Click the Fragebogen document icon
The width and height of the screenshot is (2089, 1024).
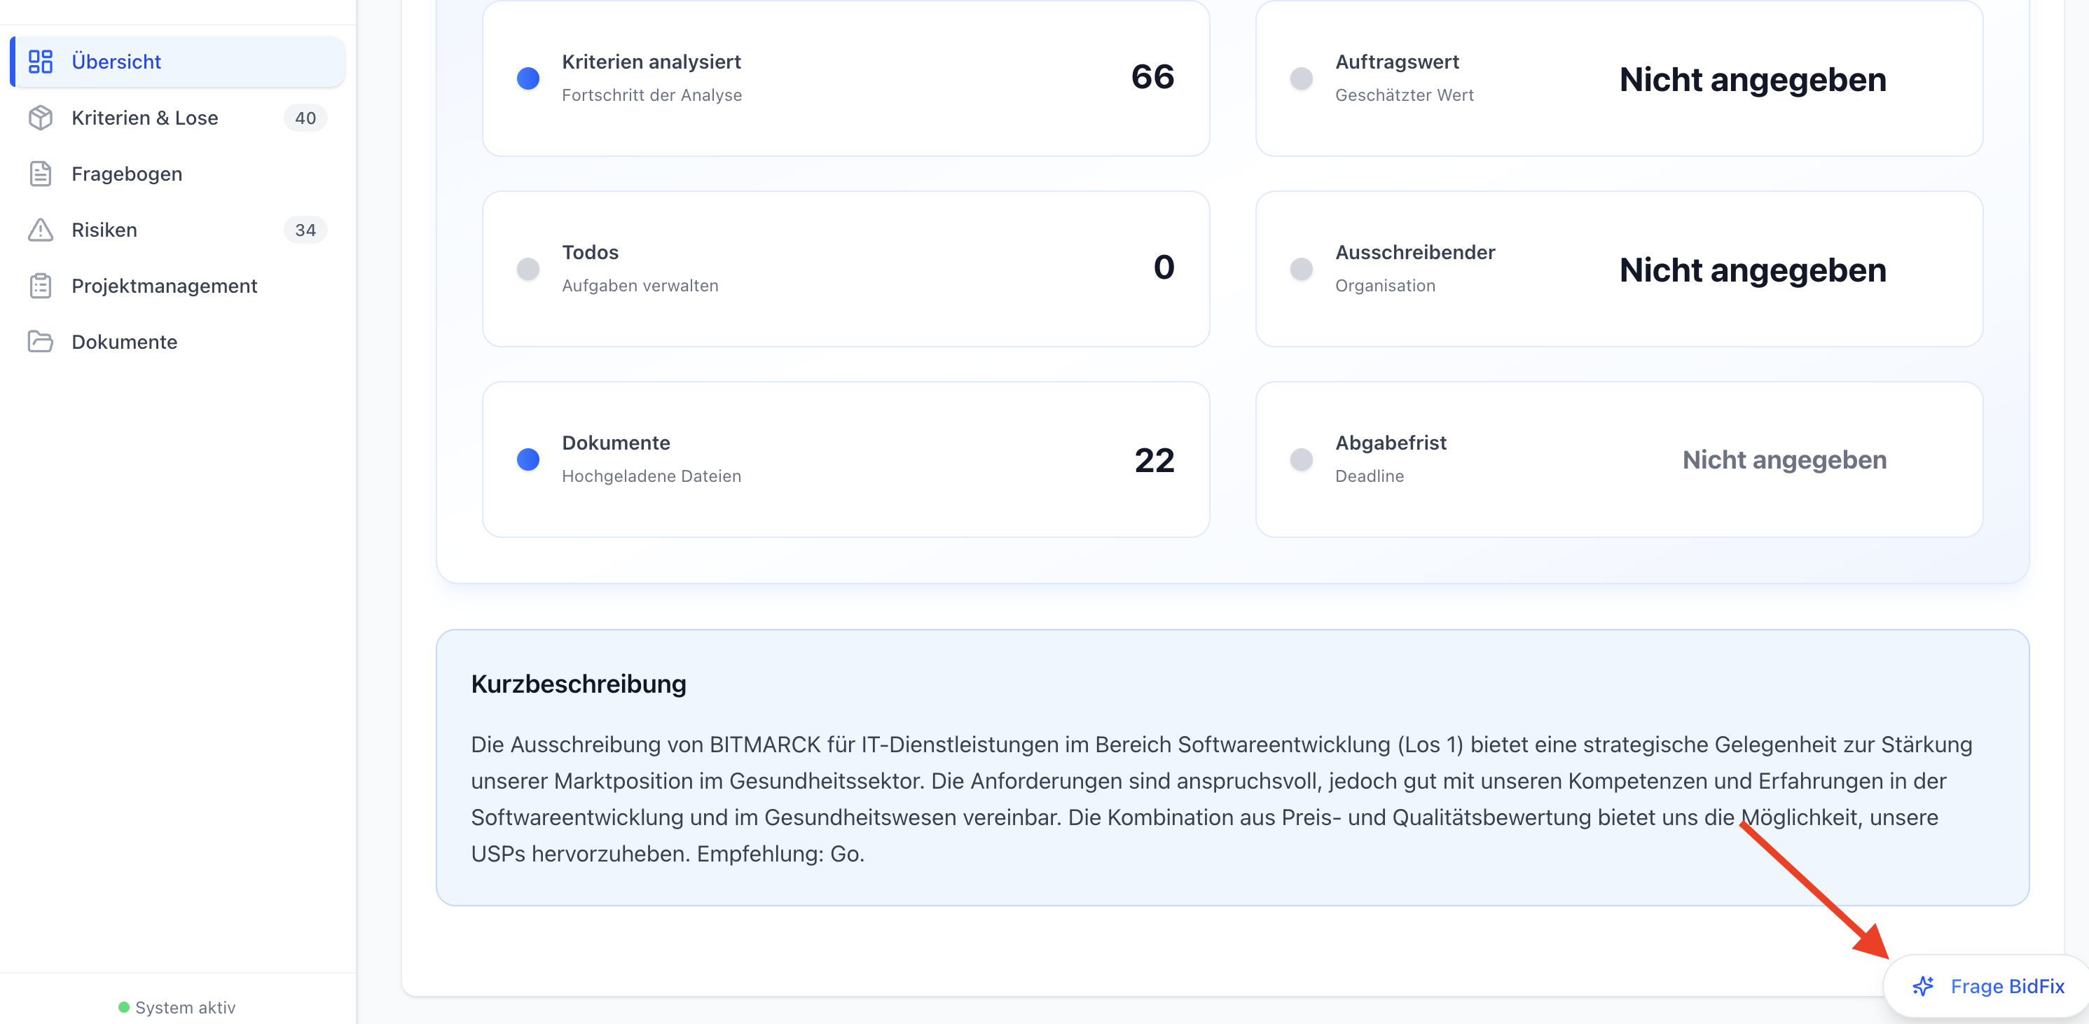coord(41,174)
